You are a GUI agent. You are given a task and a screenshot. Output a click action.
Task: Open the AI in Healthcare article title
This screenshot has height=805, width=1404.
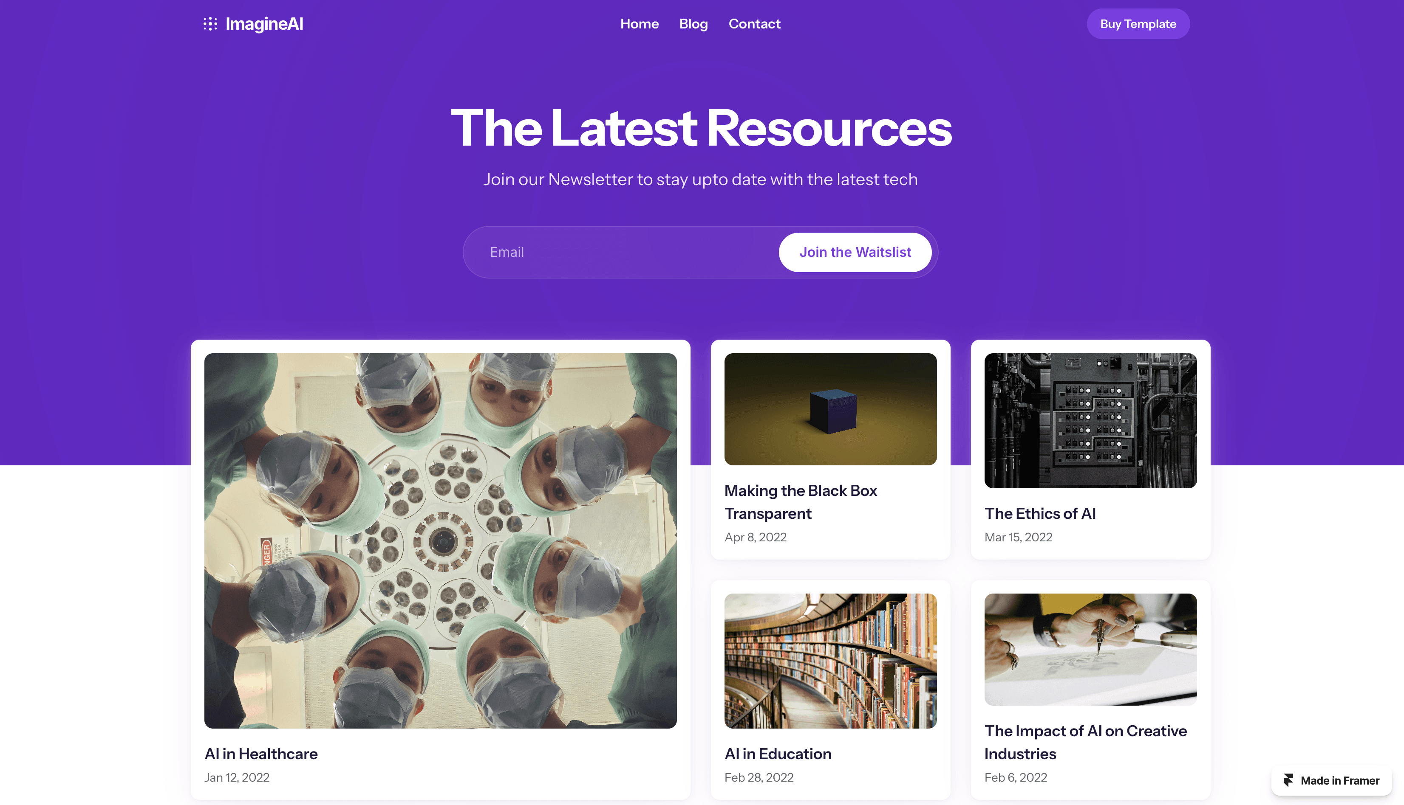[x=261, y=754]
